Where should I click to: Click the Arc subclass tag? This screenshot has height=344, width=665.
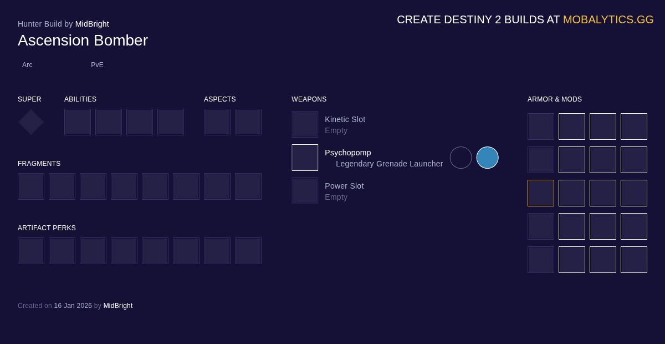tap(27, 65)
